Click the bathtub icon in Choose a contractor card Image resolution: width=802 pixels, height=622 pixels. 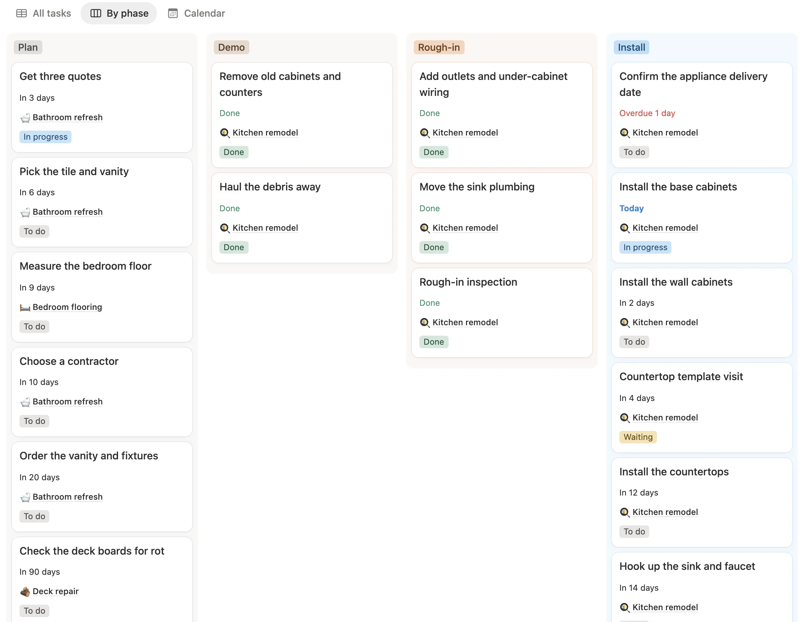25,402
